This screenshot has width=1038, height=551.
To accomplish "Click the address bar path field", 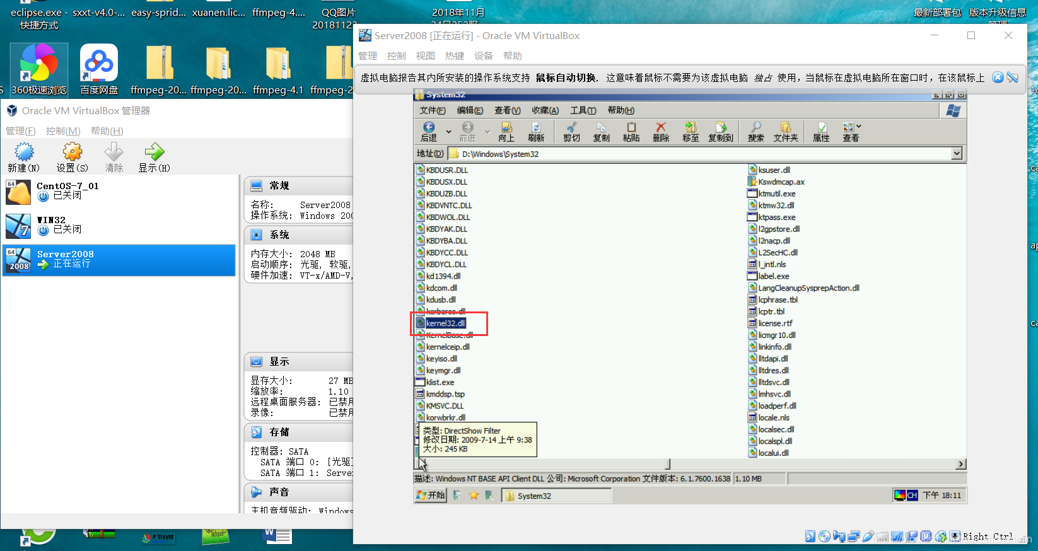I will pos(699,153).
